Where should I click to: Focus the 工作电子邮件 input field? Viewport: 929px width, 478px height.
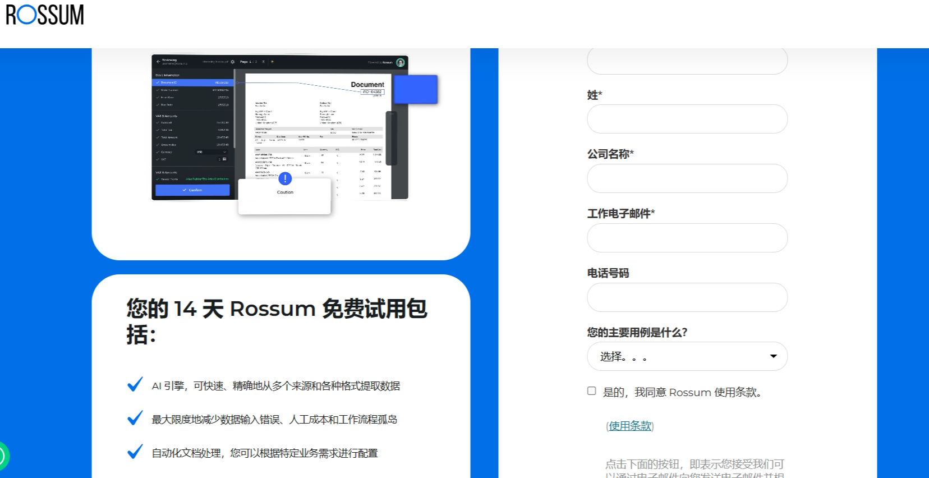687,238
